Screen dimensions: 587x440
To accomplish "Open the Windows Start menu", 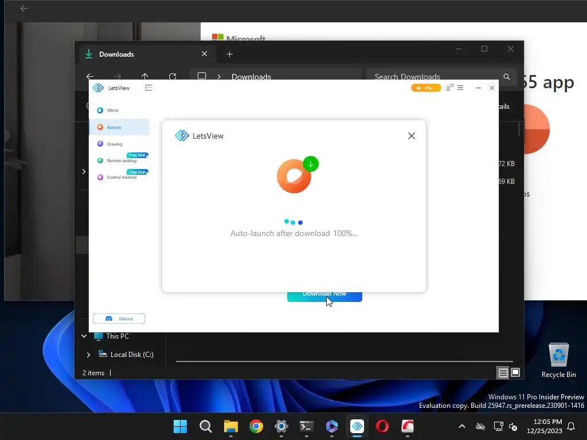I will coord(180,426).
